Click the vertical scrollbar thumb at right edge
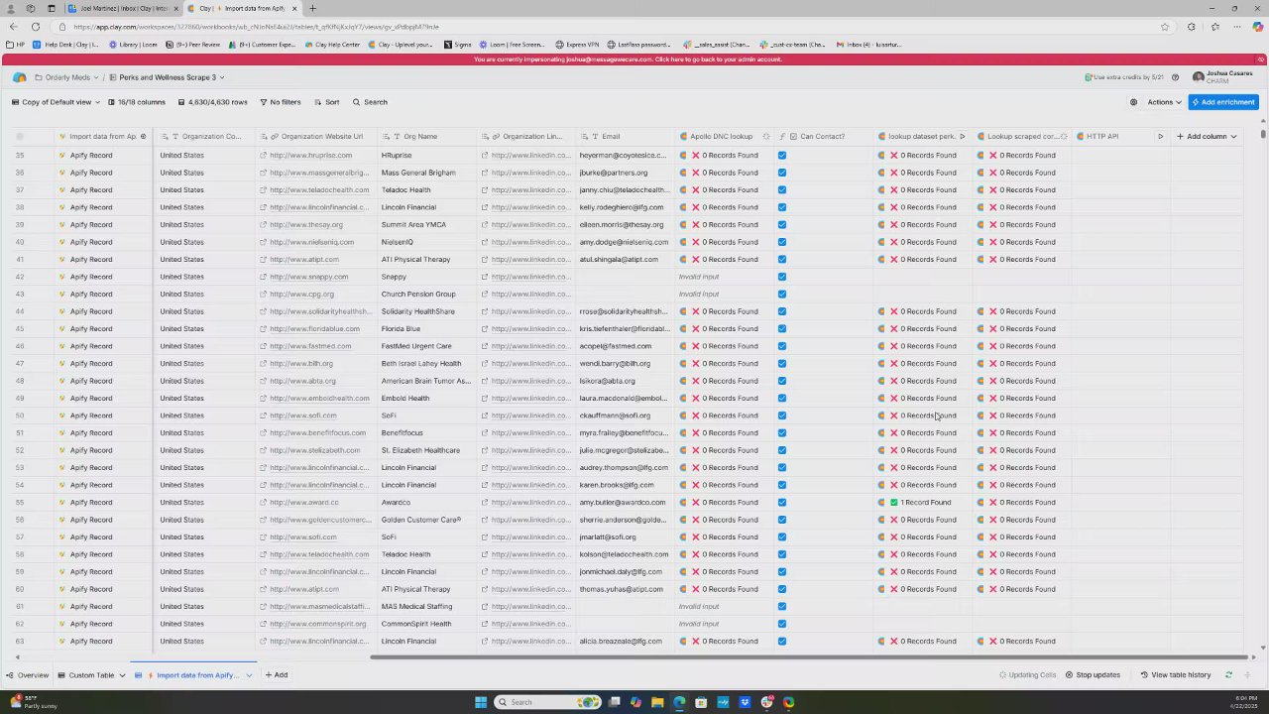 (x=1263, y=133)
